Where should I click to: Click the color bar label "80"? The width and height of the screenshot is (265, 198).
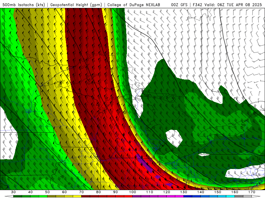click(98, 192)
